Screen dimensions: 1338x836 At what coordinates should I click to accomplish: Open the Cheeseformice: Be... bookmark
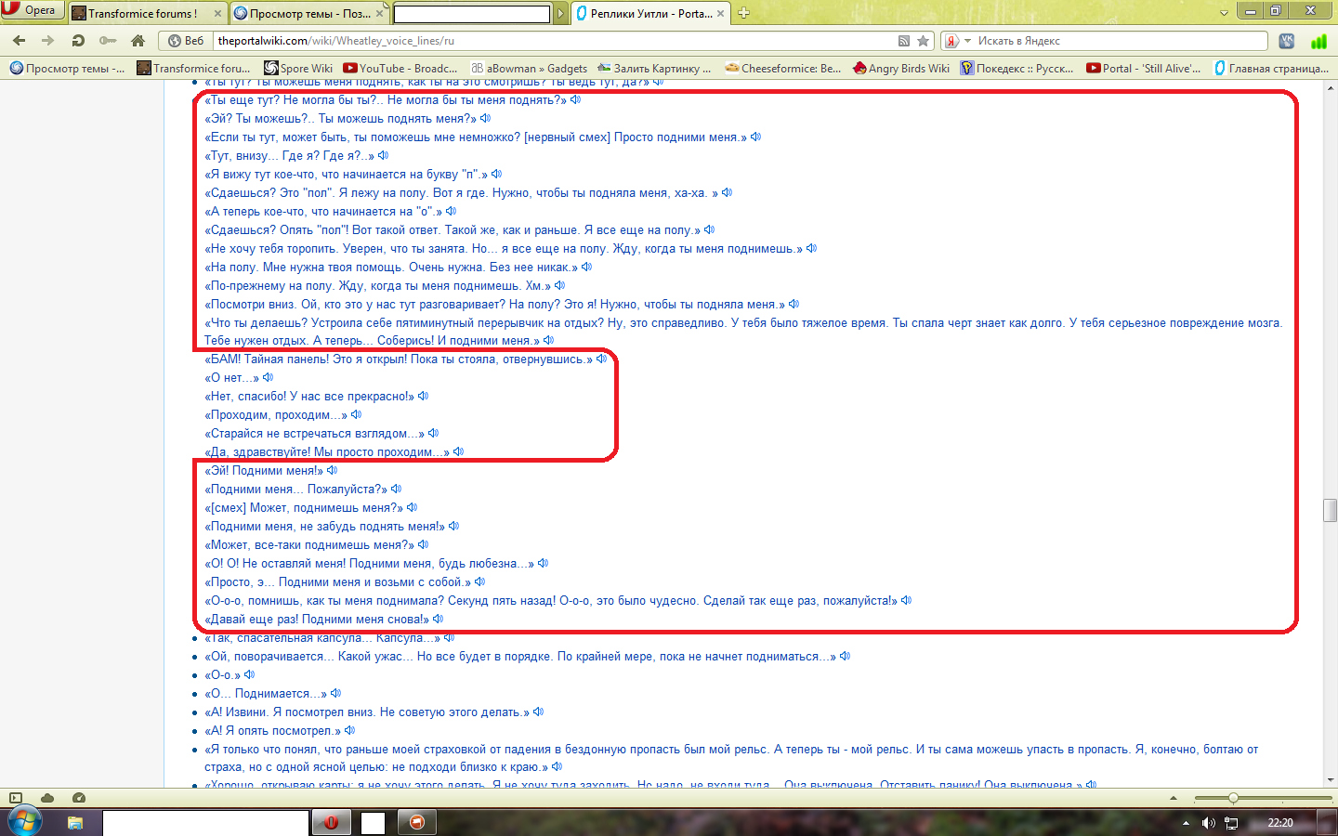[x=782, y=68]
